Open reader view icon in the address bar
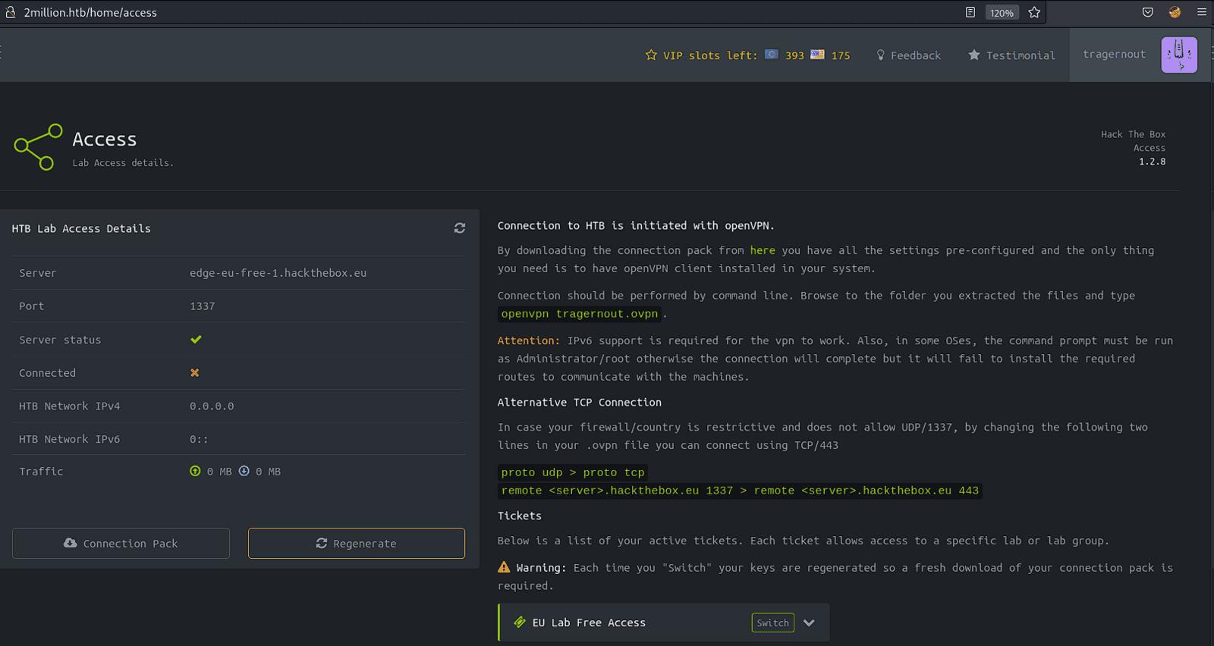The width and height of the screenshot is (1214, 646). 970,12
